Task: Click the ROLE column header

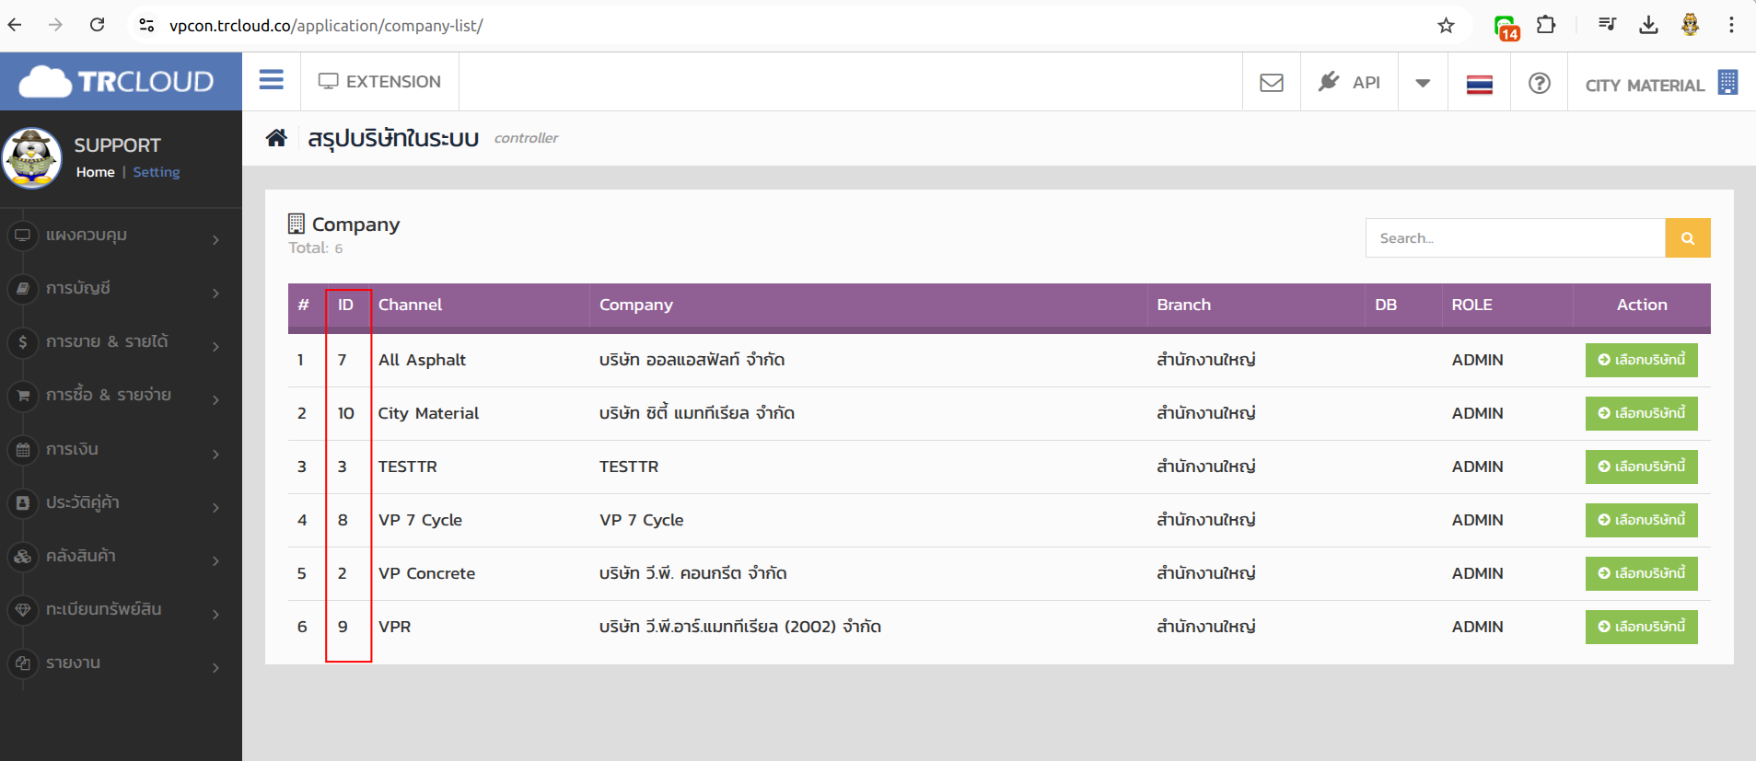Action: (1471, 305)
